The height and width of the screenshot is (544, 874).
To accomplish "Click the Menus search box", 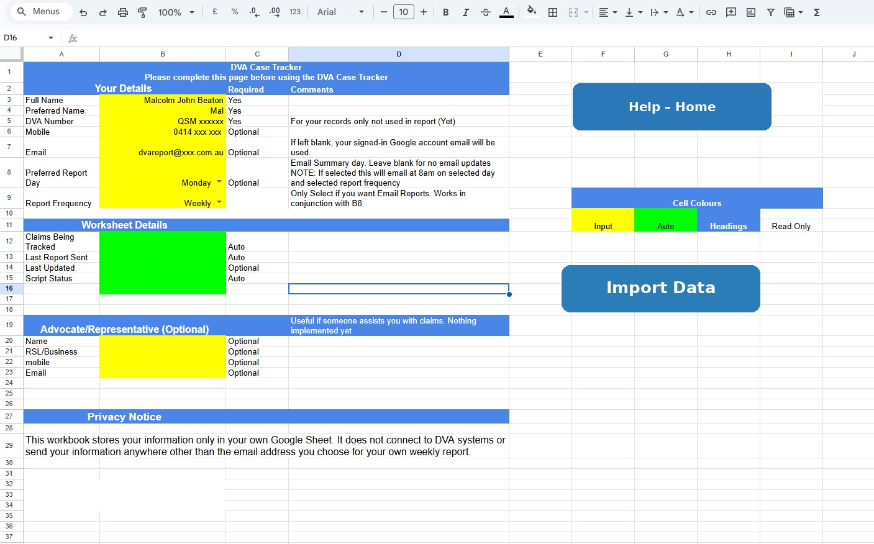I will tap(41, 12).
